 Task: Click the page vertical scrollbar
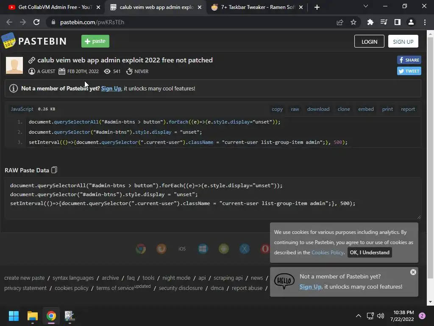[x=430, y=158]
